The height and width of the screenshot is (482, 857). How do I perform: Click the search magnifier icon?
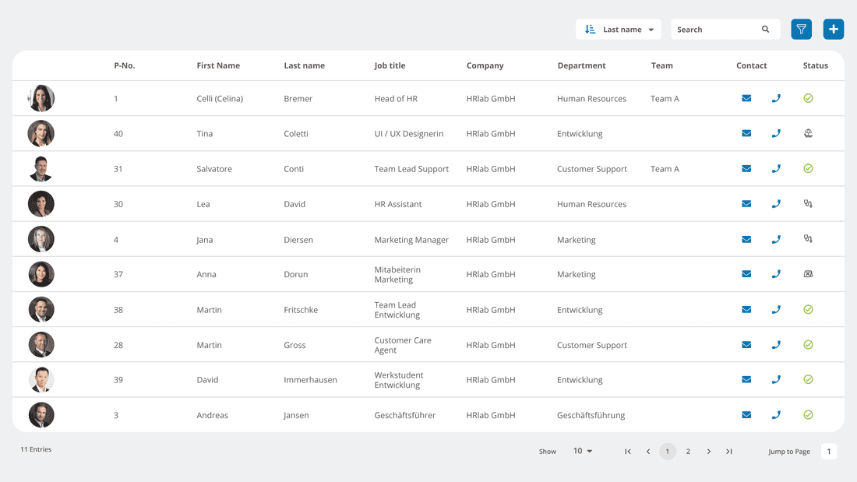764,29
